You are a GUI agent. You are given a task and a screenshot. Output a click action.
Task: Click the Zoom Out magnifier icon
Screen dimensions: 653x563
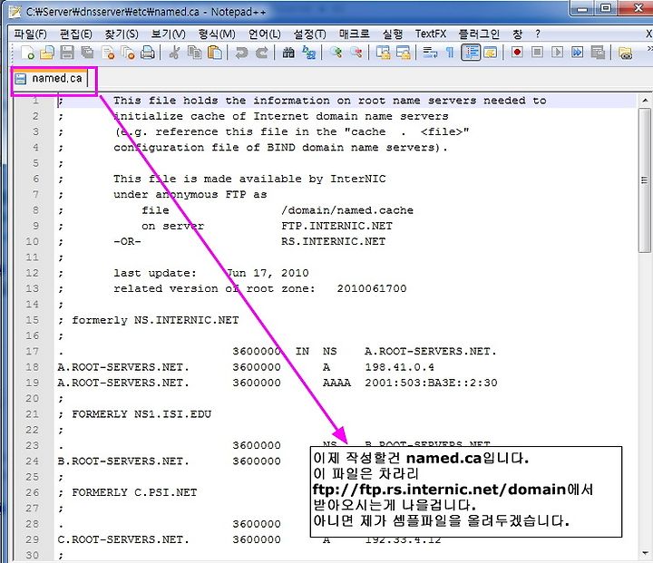356,53
